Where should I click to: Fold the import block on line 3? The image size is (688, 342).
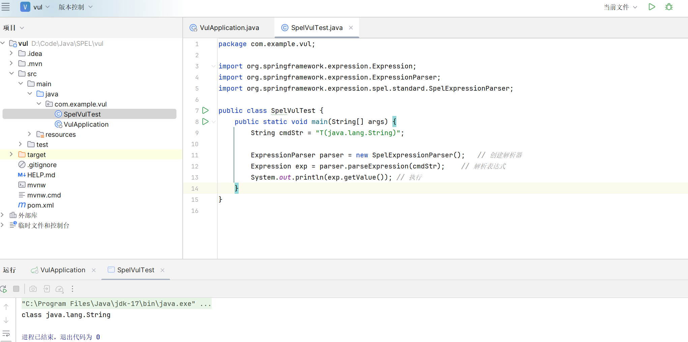pos(213,66)
